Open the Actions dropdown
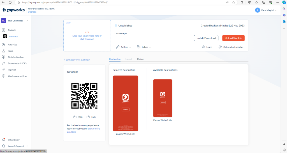The width and height of the screenshot is (287, 153). click(124, 47)
